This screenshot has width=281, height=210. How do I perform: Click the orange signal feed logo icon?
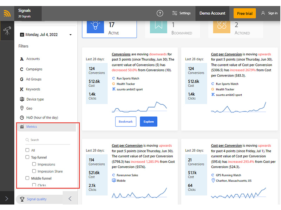point(7,14)
